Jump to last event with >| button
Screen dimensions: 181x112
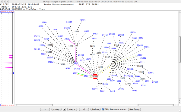[84, 109]
